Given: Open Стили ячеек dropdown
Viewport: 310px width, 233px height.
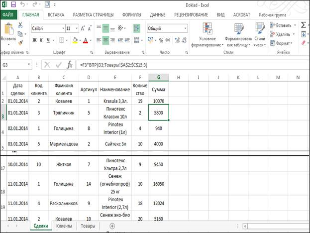Looking at the screenshot, I should coord(260,35).
